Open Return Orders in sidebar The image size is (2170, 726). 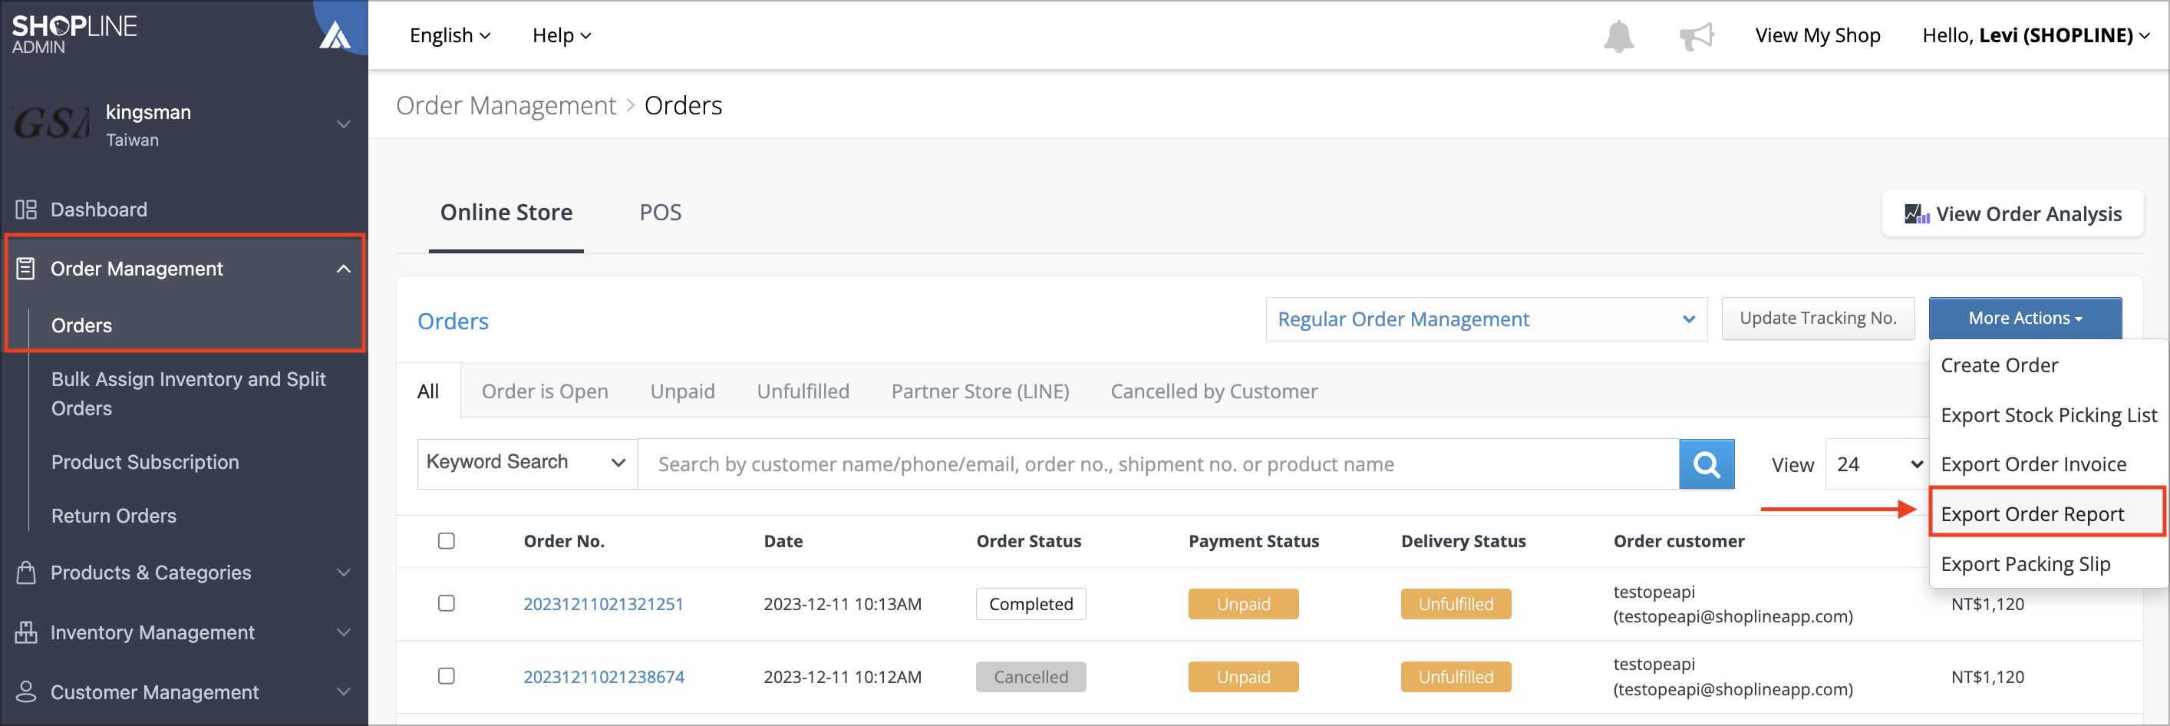click(x=114, y=516)
